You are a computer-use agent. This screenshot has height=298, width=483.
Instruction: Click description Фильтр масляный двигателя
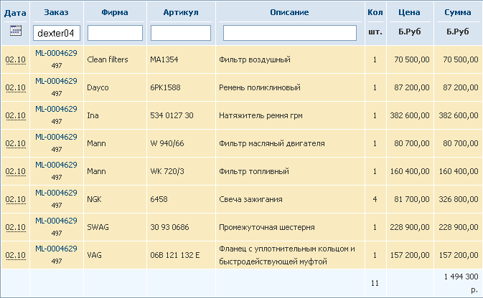coord(272,143)
